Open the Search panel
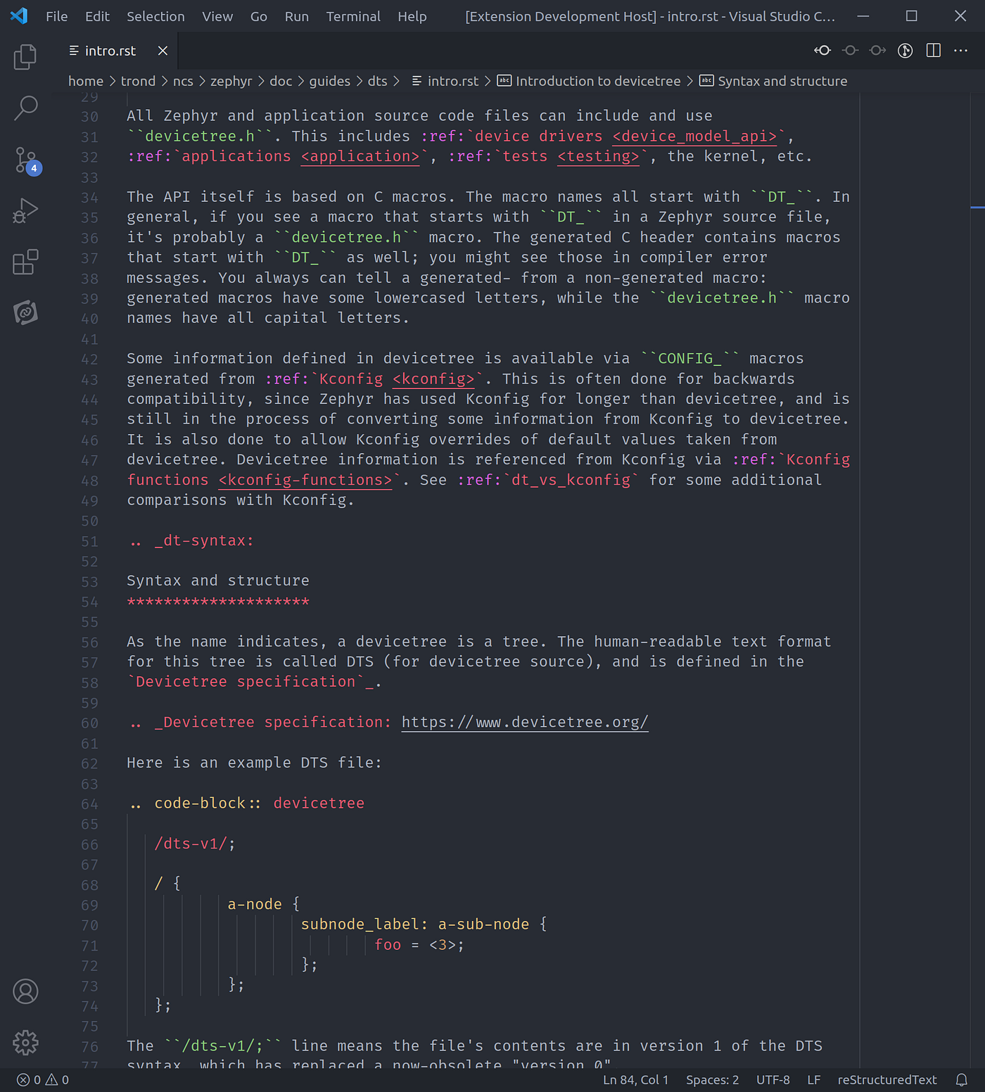 tap(25, 108)
